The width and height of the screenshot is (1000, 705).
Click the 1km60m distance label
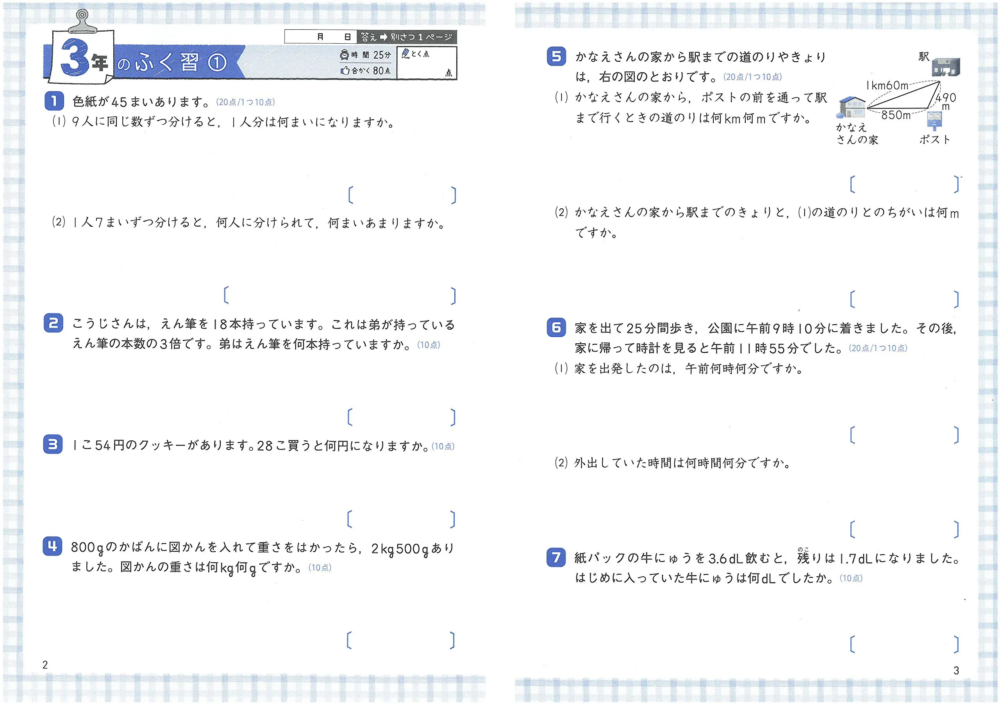[x=887, y=85]
